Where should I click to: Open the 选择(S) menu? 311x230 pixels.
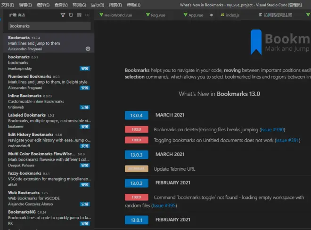click(x=43, y=5)
